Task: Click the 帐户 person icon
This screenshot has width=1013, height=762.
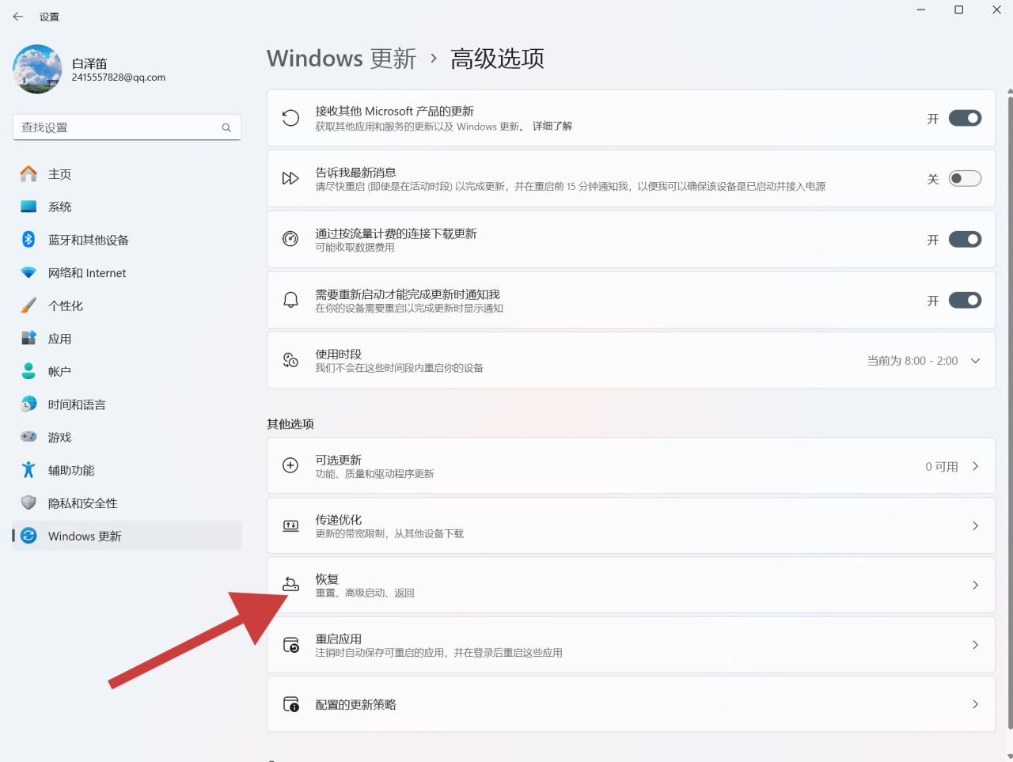Action: click(x=28, y=371)
